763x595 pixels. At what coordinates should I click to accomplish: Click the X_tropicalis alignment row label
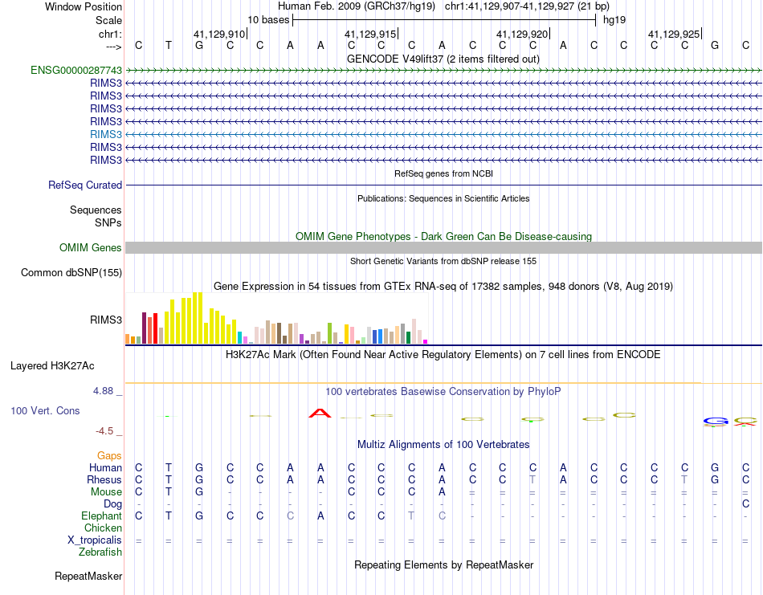point(95,540)
